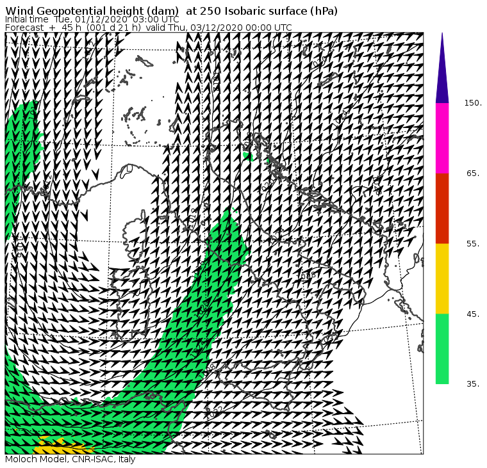This screenshot has height=468, width=487.
Task: Click the 'Forecast + 45 h' valid time line
Action: (x=149, y=28)
